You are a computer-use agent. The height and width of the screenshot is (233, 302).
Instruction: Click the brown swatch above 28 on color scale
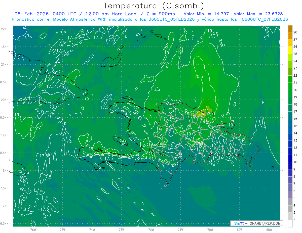(290, 29)
